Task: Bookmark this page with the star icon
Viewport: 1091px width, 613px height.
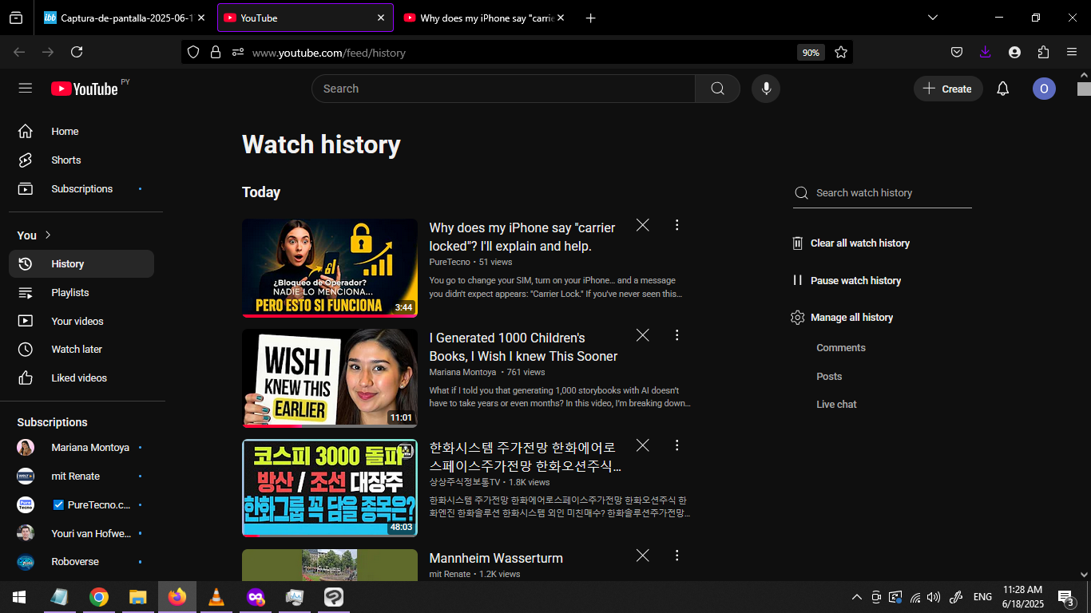Action: [841, 52]
